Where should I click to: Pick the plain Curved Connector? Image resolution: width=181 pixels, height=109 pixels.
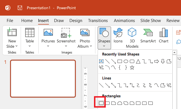click(138, 85)
